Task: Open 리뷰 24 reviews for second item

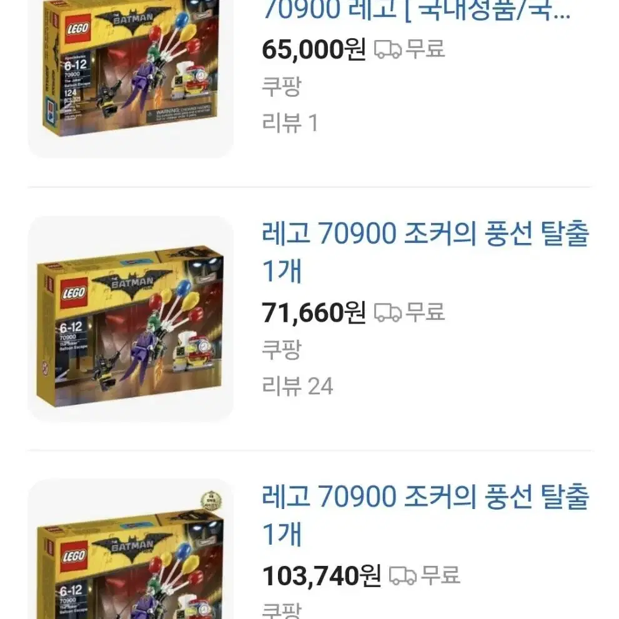Action: coord(297,385)
